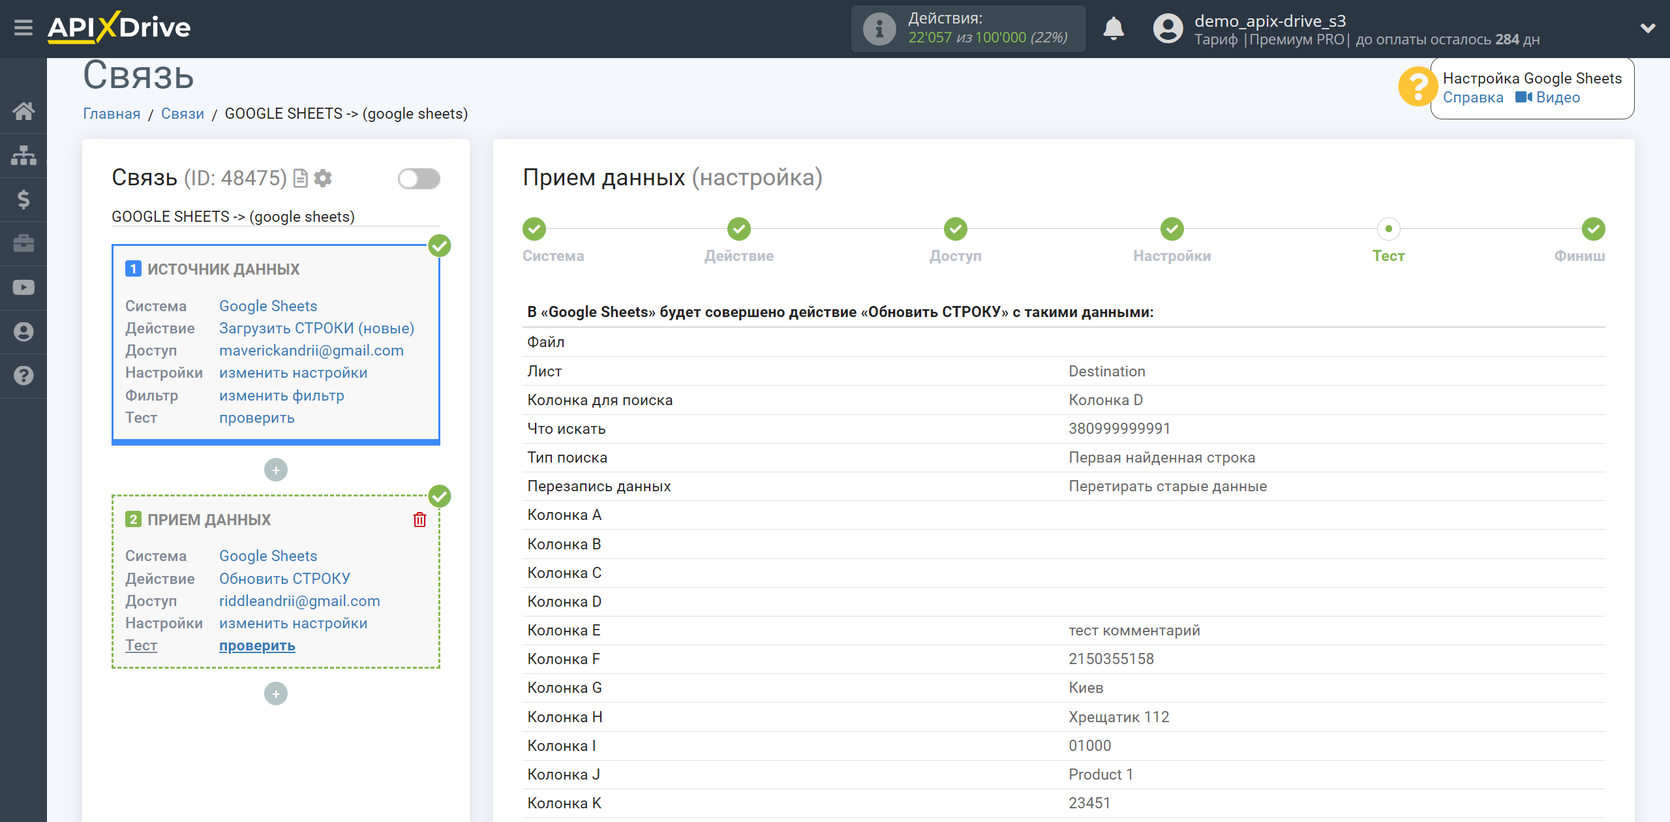Viewport: 1670px width, 822px height.
Task: Click riddleandrii@gmail.com access link
Action: [299, 601]
